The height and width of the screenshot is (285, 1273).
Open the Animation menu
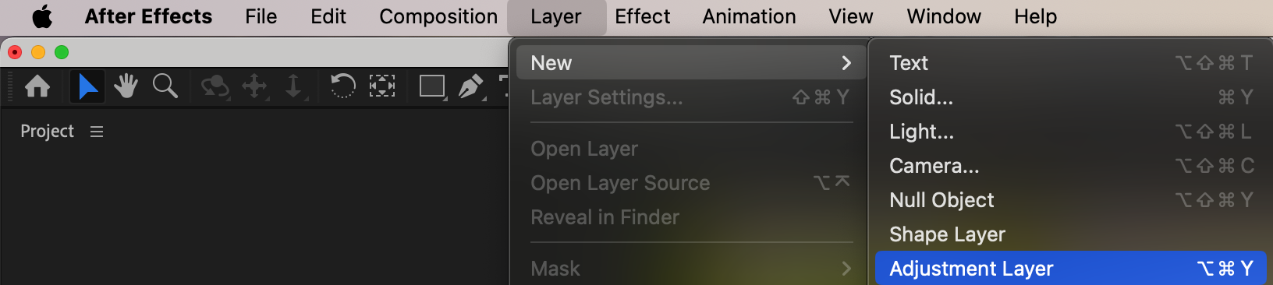749,16
